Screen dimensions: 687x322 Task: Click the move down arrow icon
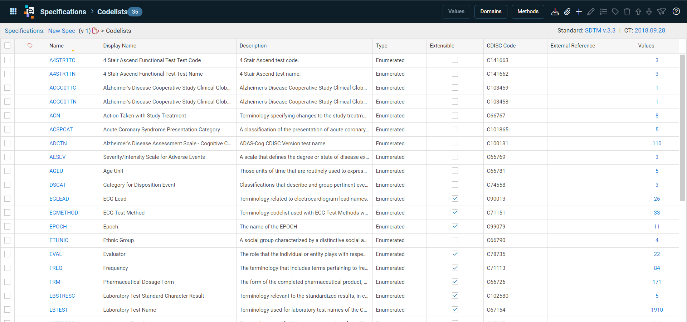click(649, 12)
